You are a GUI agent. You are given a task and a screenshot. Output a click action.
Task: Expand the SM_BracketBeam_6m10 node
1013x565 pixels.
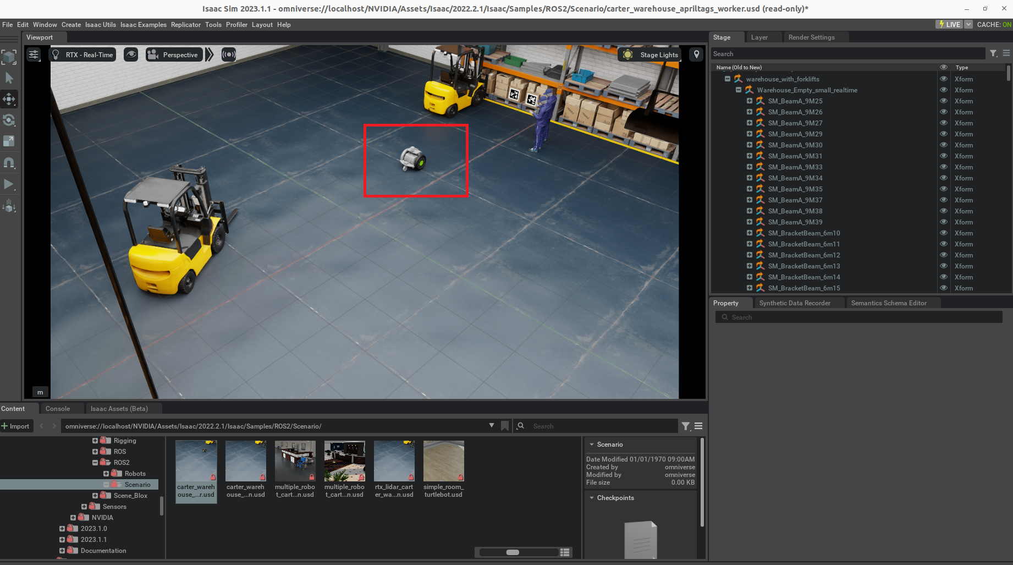[x=750, y=233]
